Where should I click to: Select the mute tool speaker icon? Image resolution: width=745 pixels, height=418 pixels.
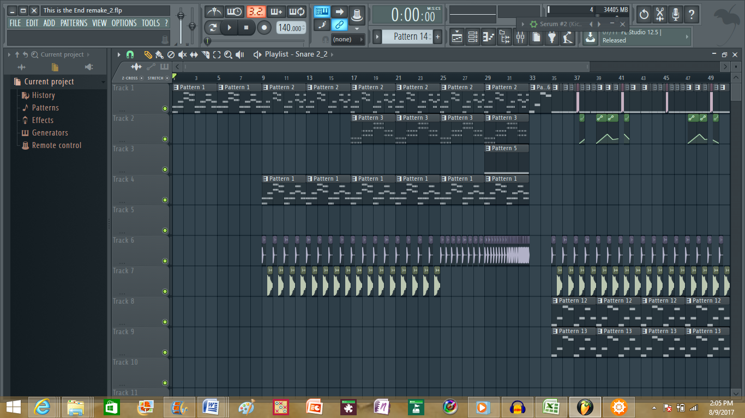[182, 54]
